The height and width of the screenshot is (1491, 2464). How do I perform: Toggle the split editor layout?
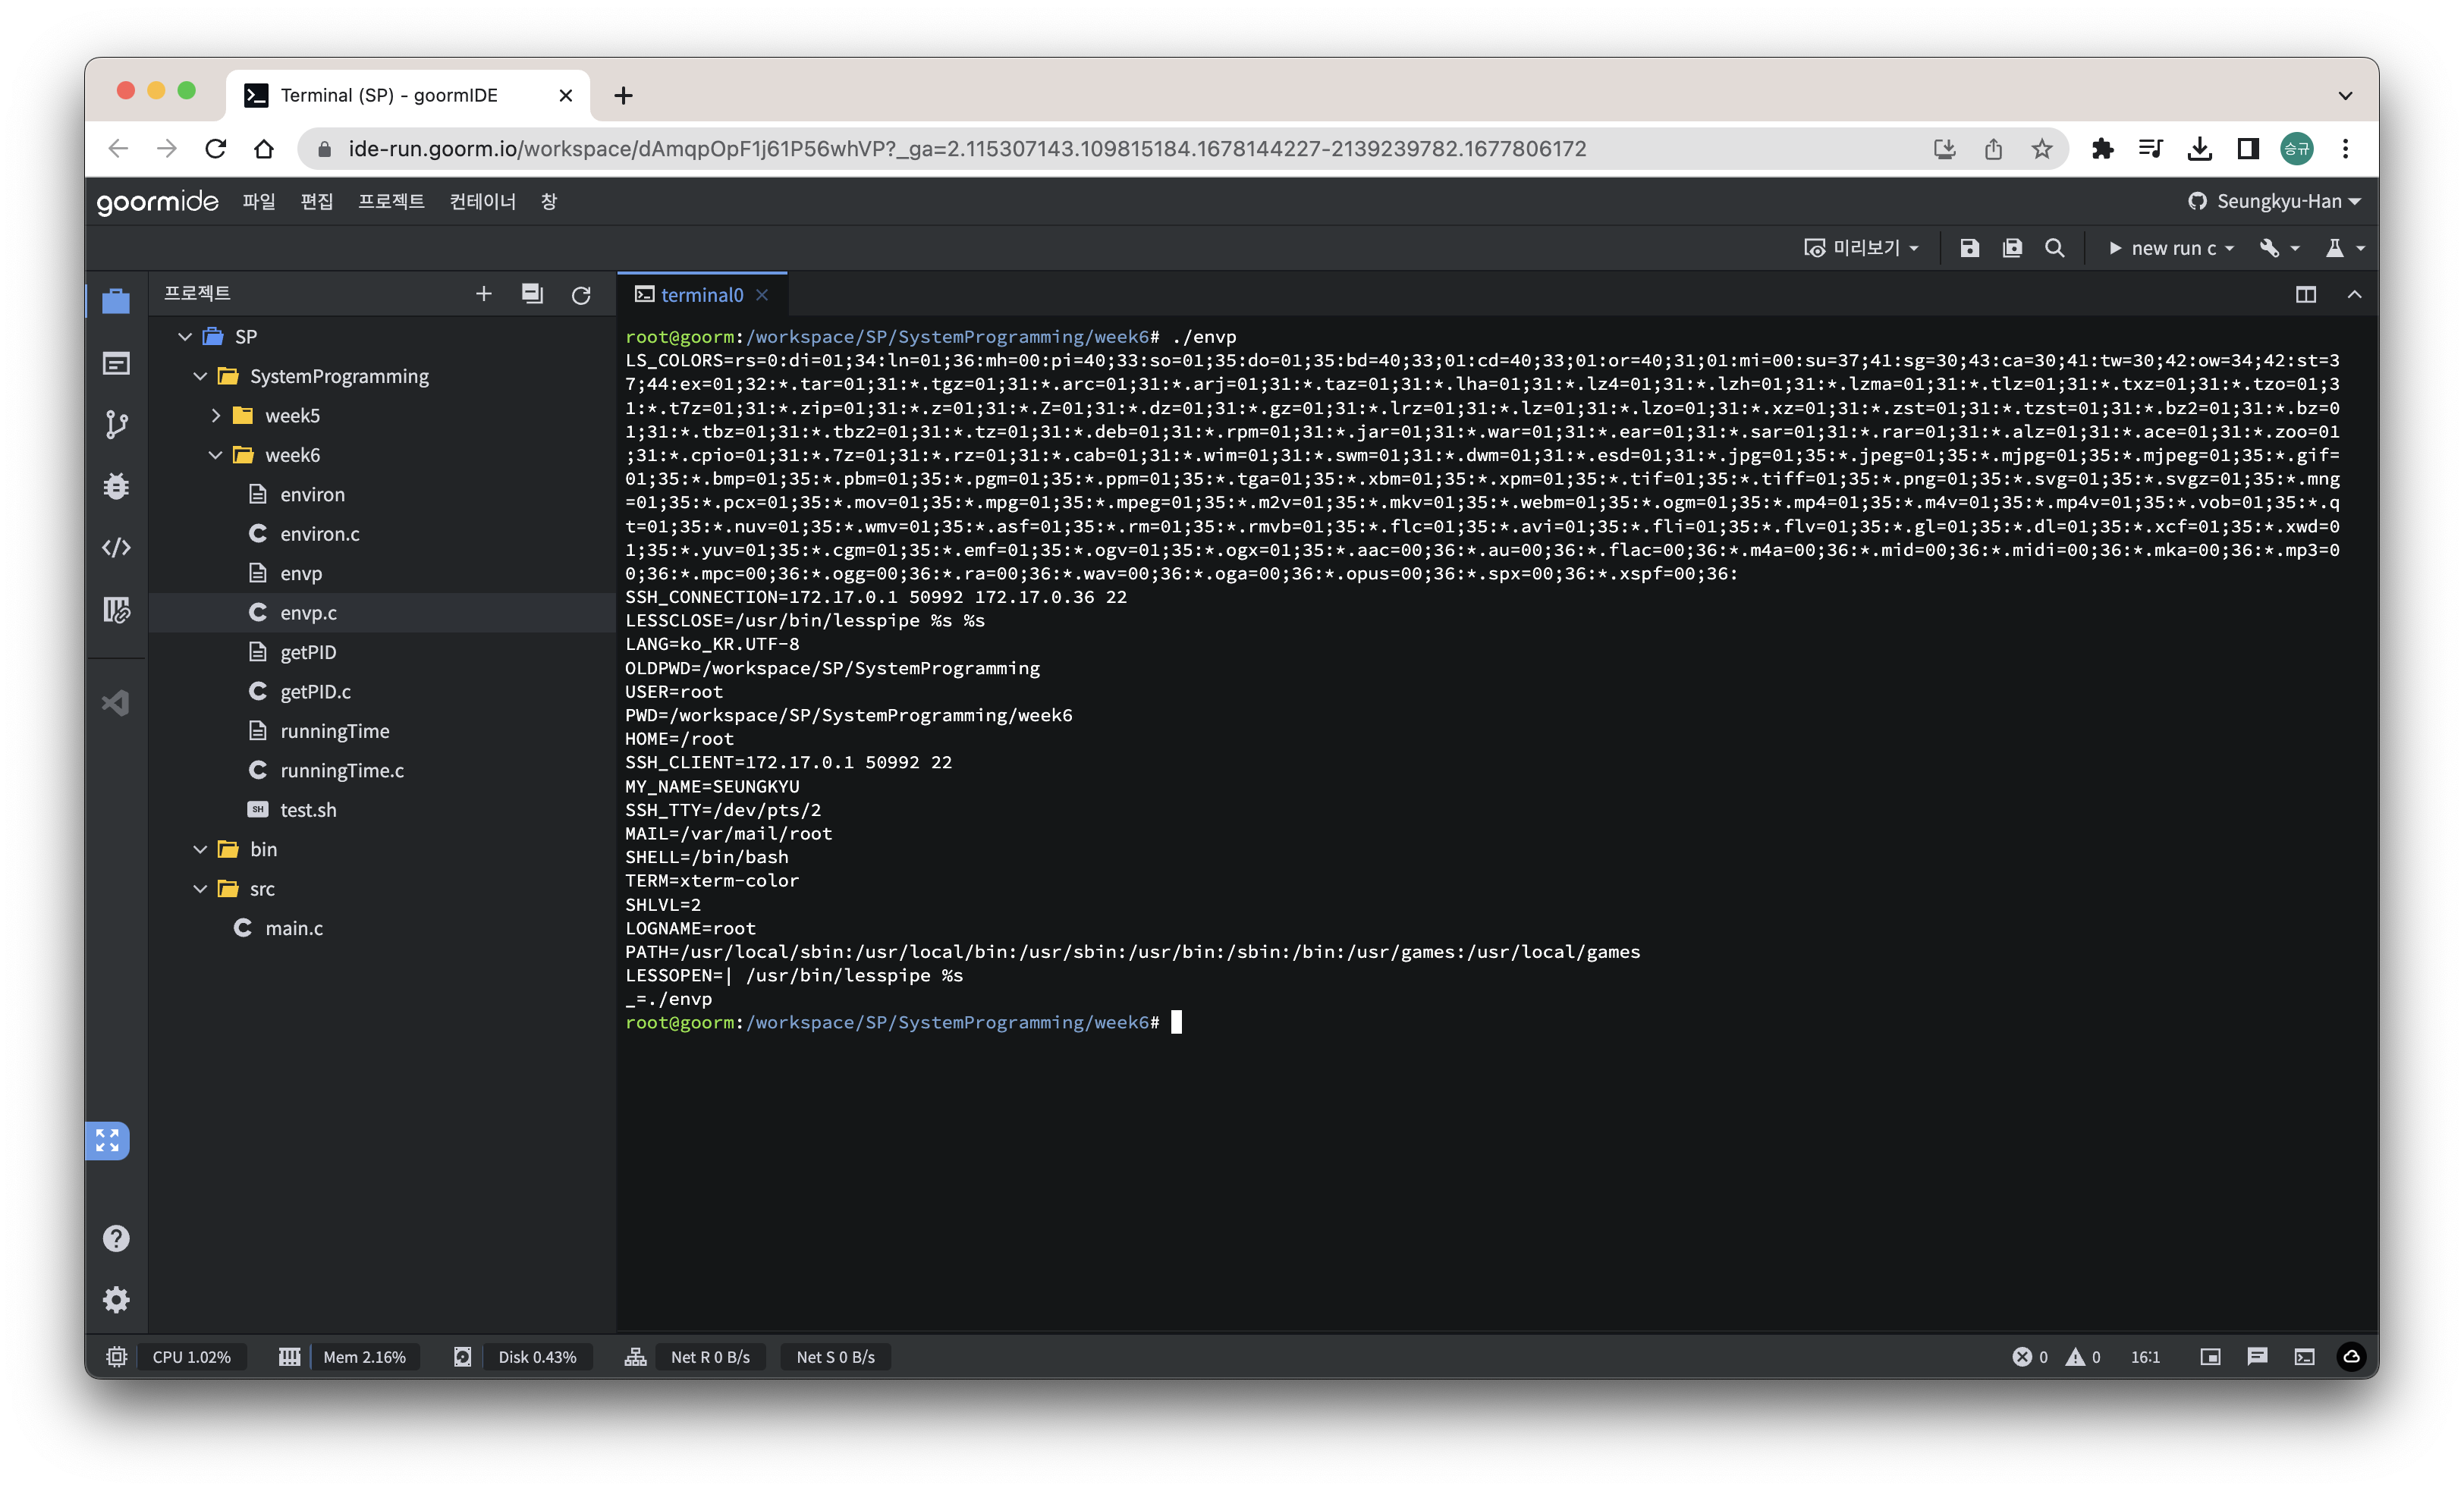click(2305, 294)
